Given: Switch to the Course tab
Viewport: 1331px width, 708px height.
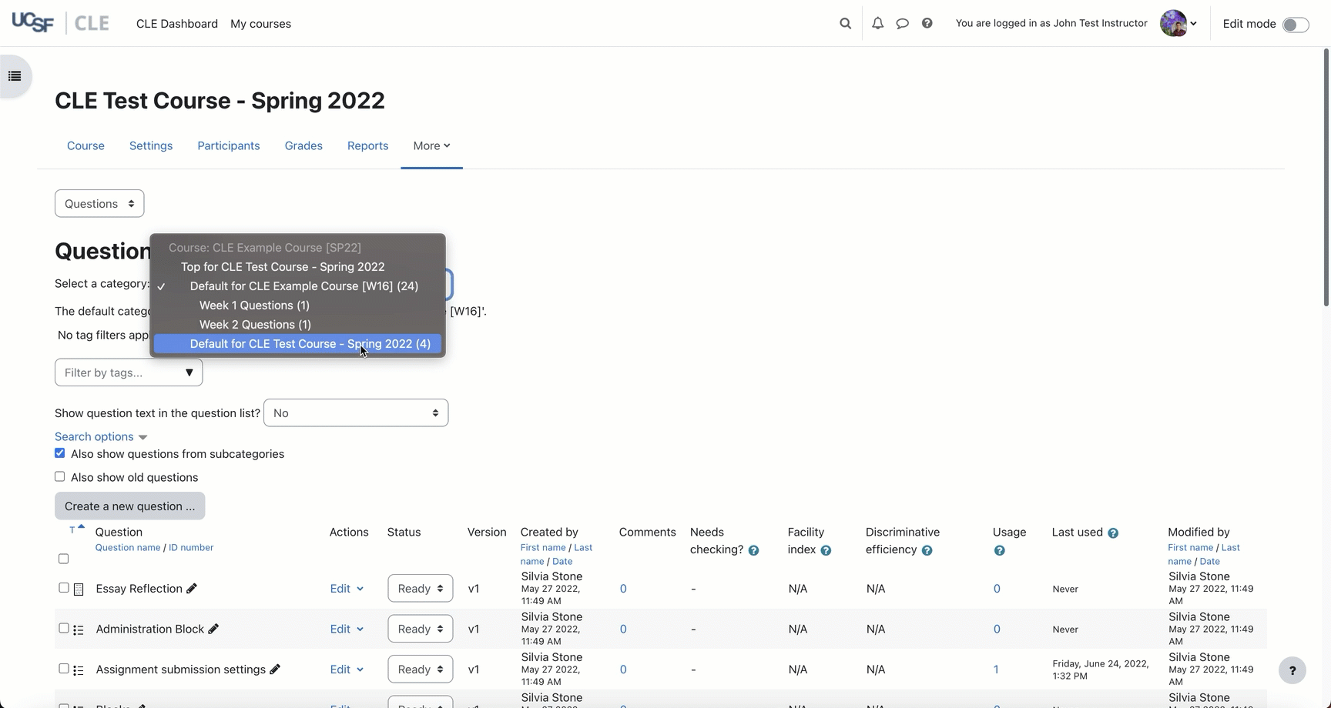Looking at the screenshot, I should tap(85, 145).
